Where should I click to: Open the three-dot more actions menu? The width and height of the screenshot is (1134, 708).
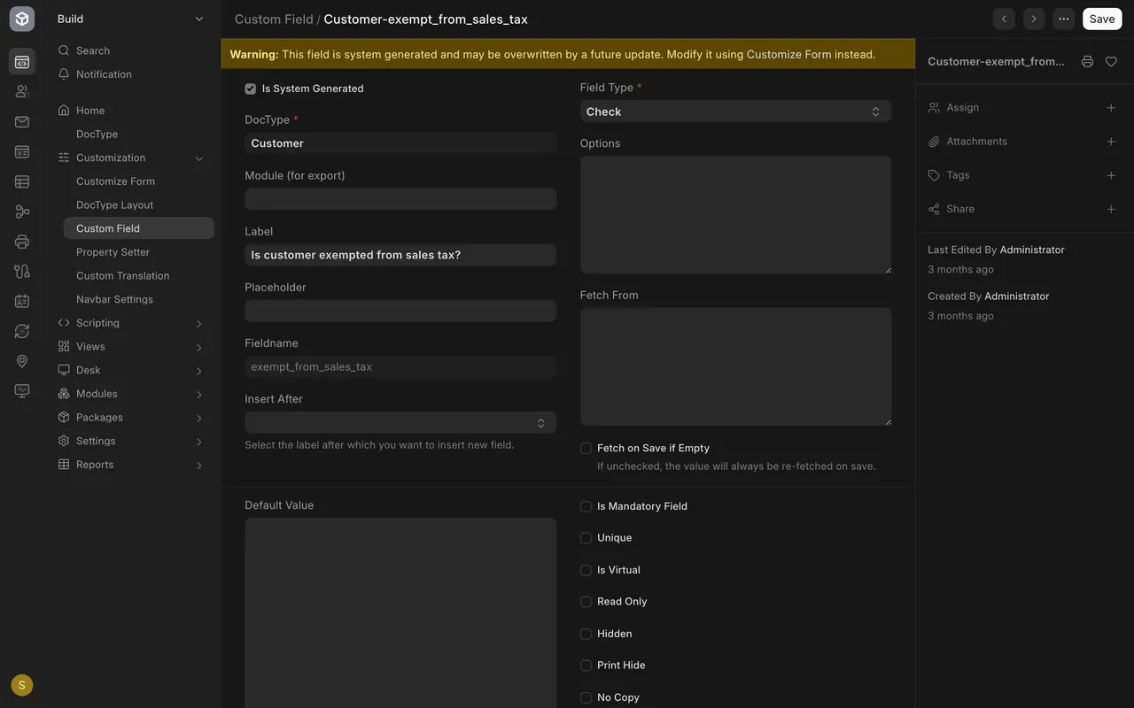(1064, 19)
